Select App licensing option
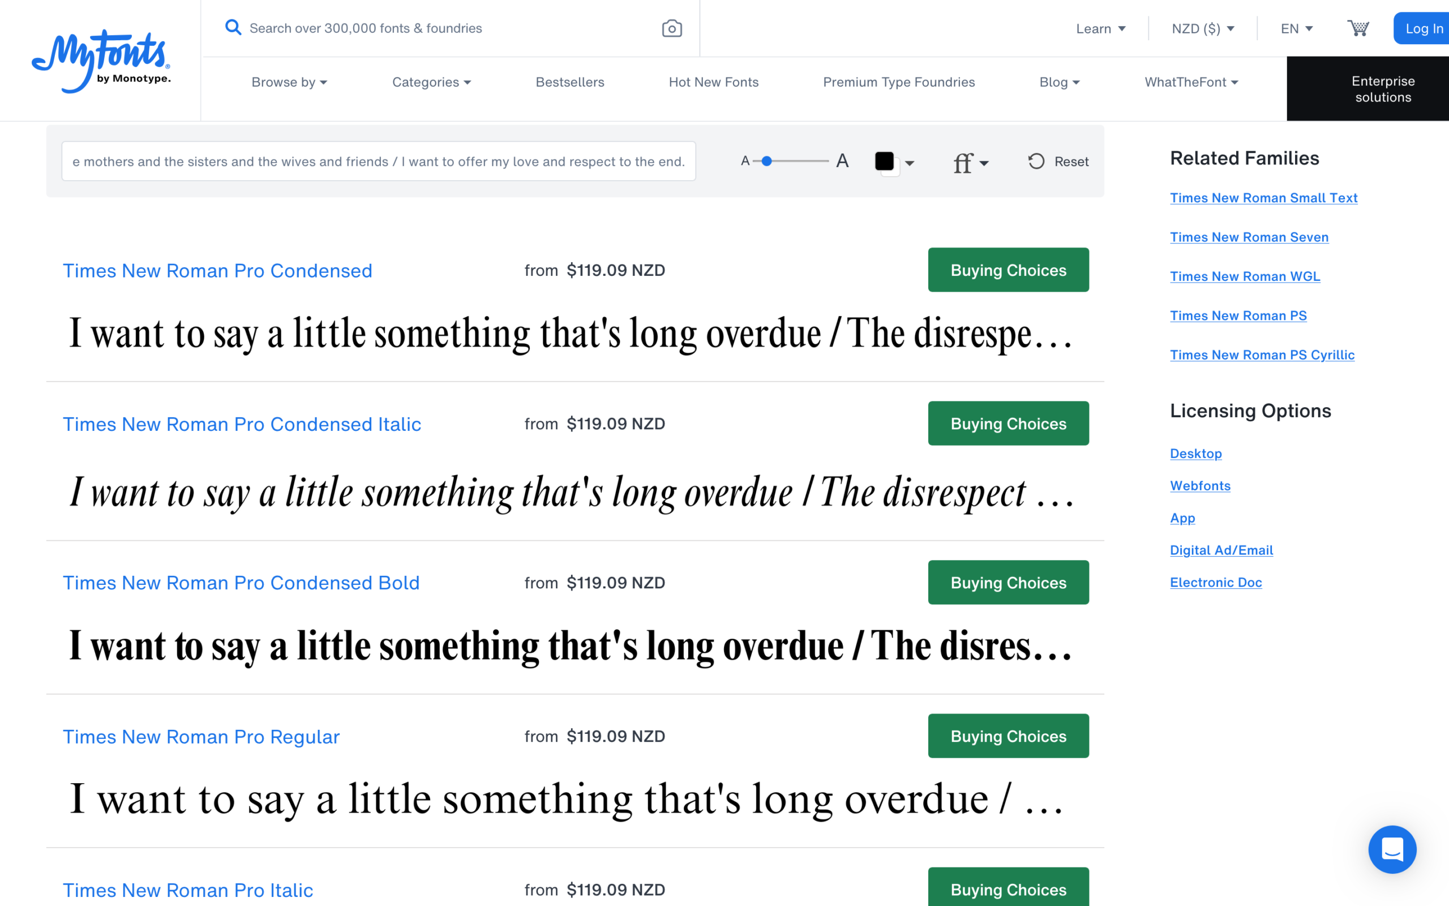This screenshot has width=1449, height=906. pyautogui.click(x=1182, y=518)
